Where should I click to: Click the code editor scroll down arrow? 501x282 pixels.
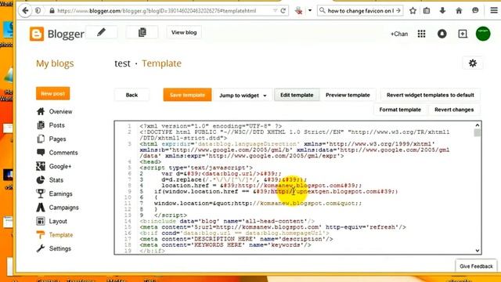(x=478, y=251)
